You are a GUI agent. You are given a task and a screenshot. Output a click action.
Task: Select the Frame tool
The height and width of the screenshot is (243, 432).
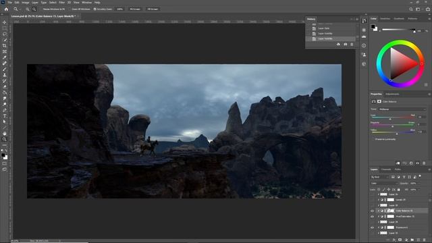pyautogui.click(x=5, y=51)
